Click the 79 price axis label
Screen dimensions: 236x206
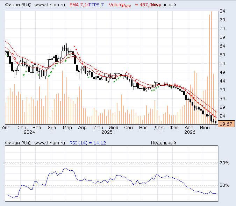[x=222, y=20]
